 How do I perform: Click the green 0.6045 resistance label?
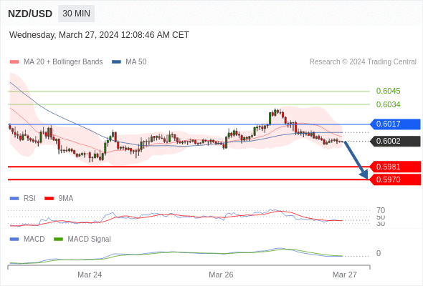388,91
